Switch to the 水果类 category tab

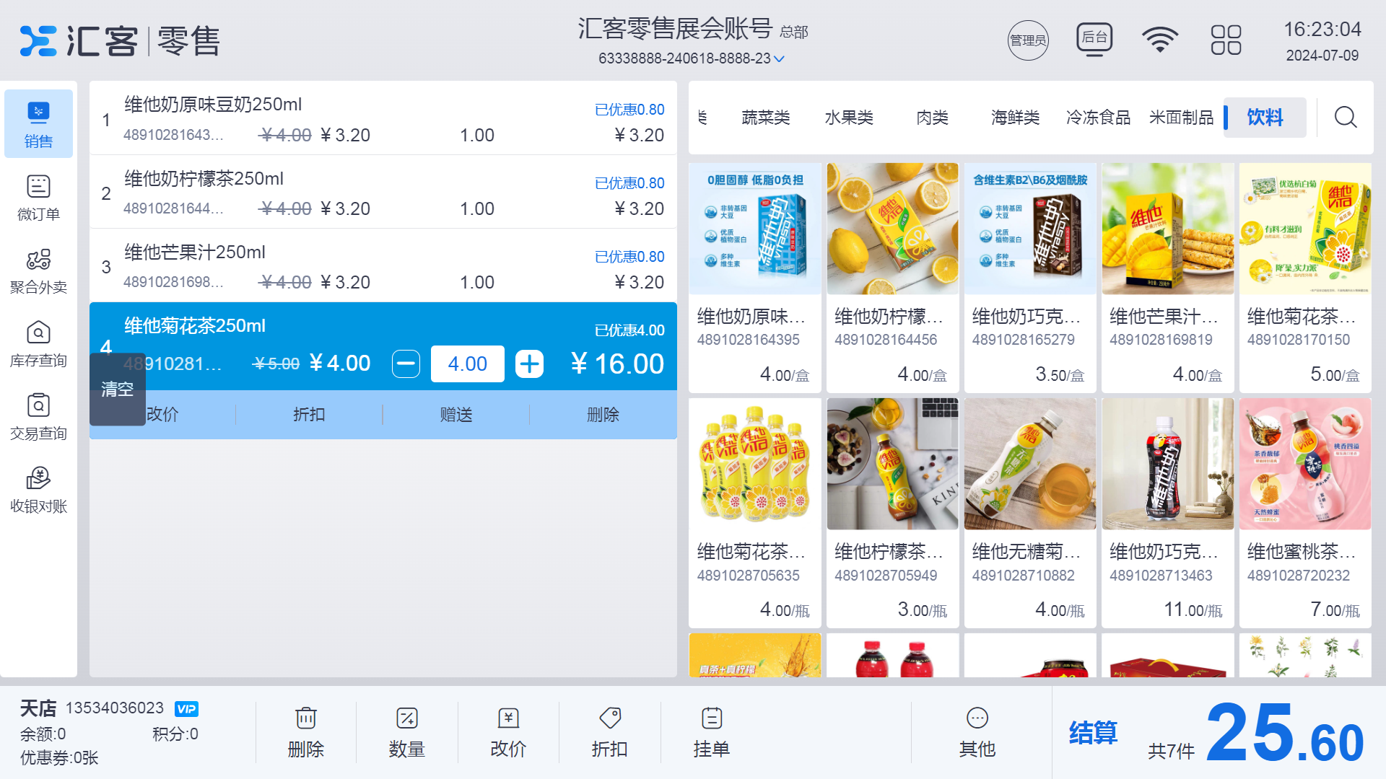pos(850,118)
